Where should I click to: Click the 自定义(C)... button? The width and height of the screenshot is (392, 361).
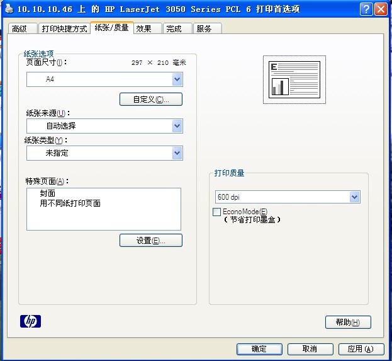[x=151, y=100]
